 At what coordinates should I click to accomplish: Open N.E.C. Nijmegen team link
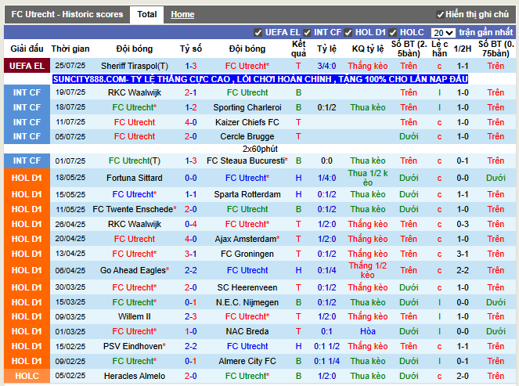pyautogui.click(x=247, y=302)
